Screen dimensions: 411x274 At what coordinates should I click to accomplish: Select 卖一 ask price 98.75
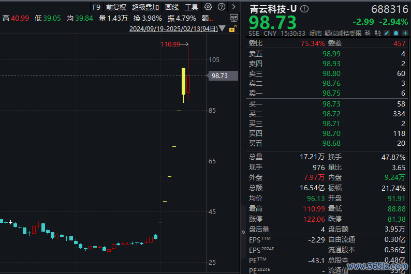(x=331, y=93)
